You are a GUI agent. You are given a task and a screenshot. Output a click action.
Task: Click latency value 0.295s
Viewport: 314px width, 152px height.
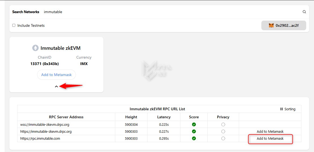click(164, 138)
